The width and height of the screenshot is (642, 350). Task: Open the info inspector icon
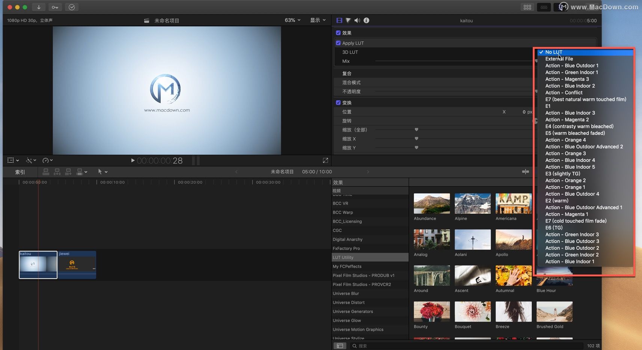tap(366, 20)
